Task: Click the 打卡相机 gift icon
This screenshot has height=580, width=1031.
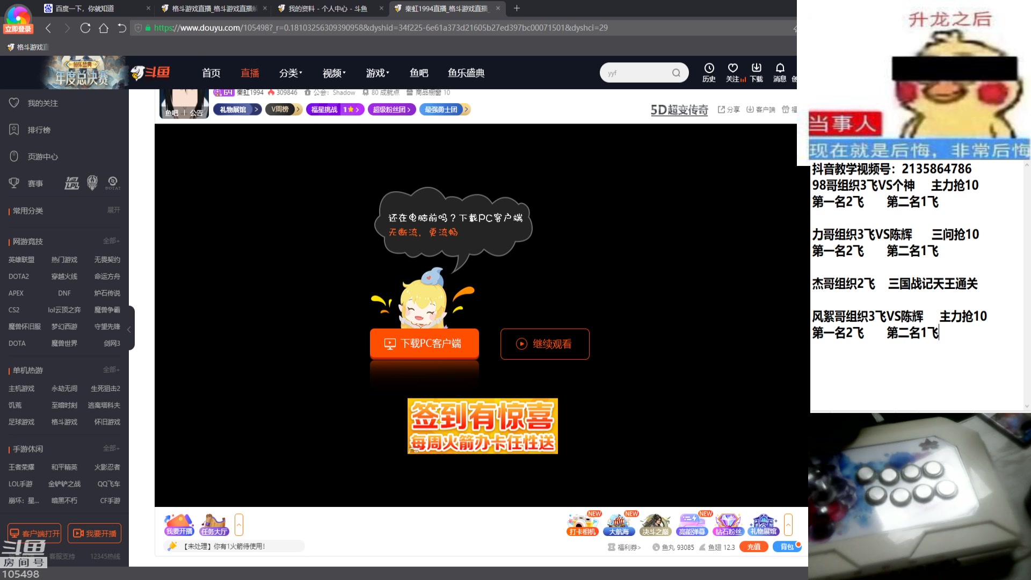Action: [583, 525]
